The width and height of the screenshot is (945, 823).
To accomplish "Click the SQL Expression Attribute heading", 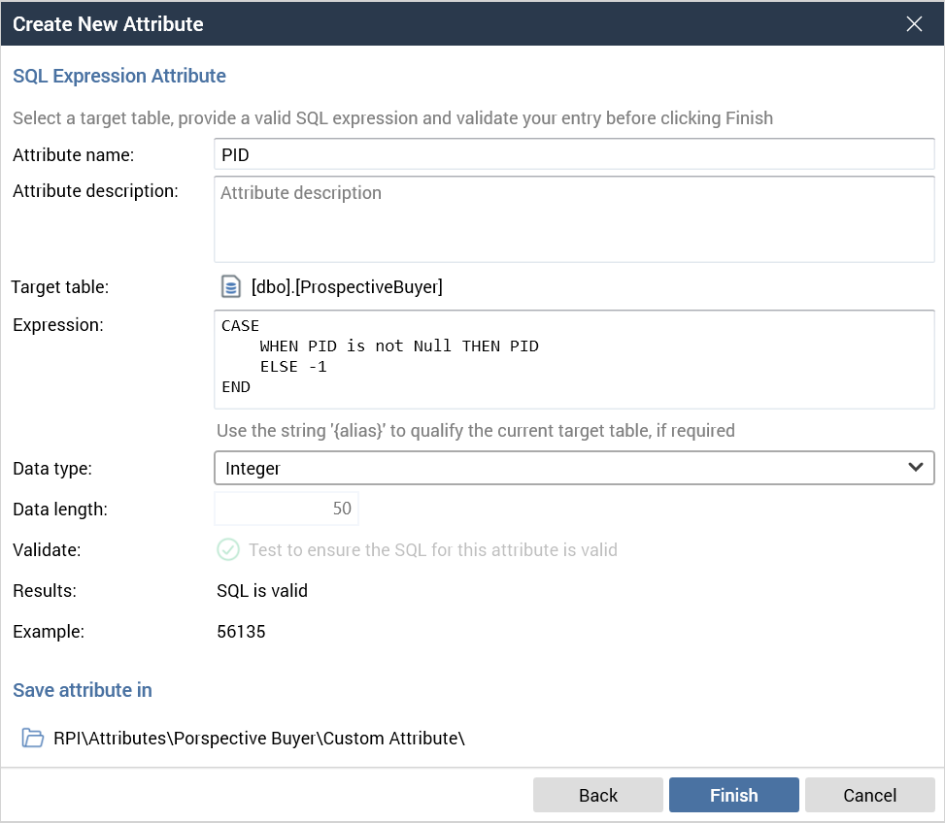I will coord(119,76).
